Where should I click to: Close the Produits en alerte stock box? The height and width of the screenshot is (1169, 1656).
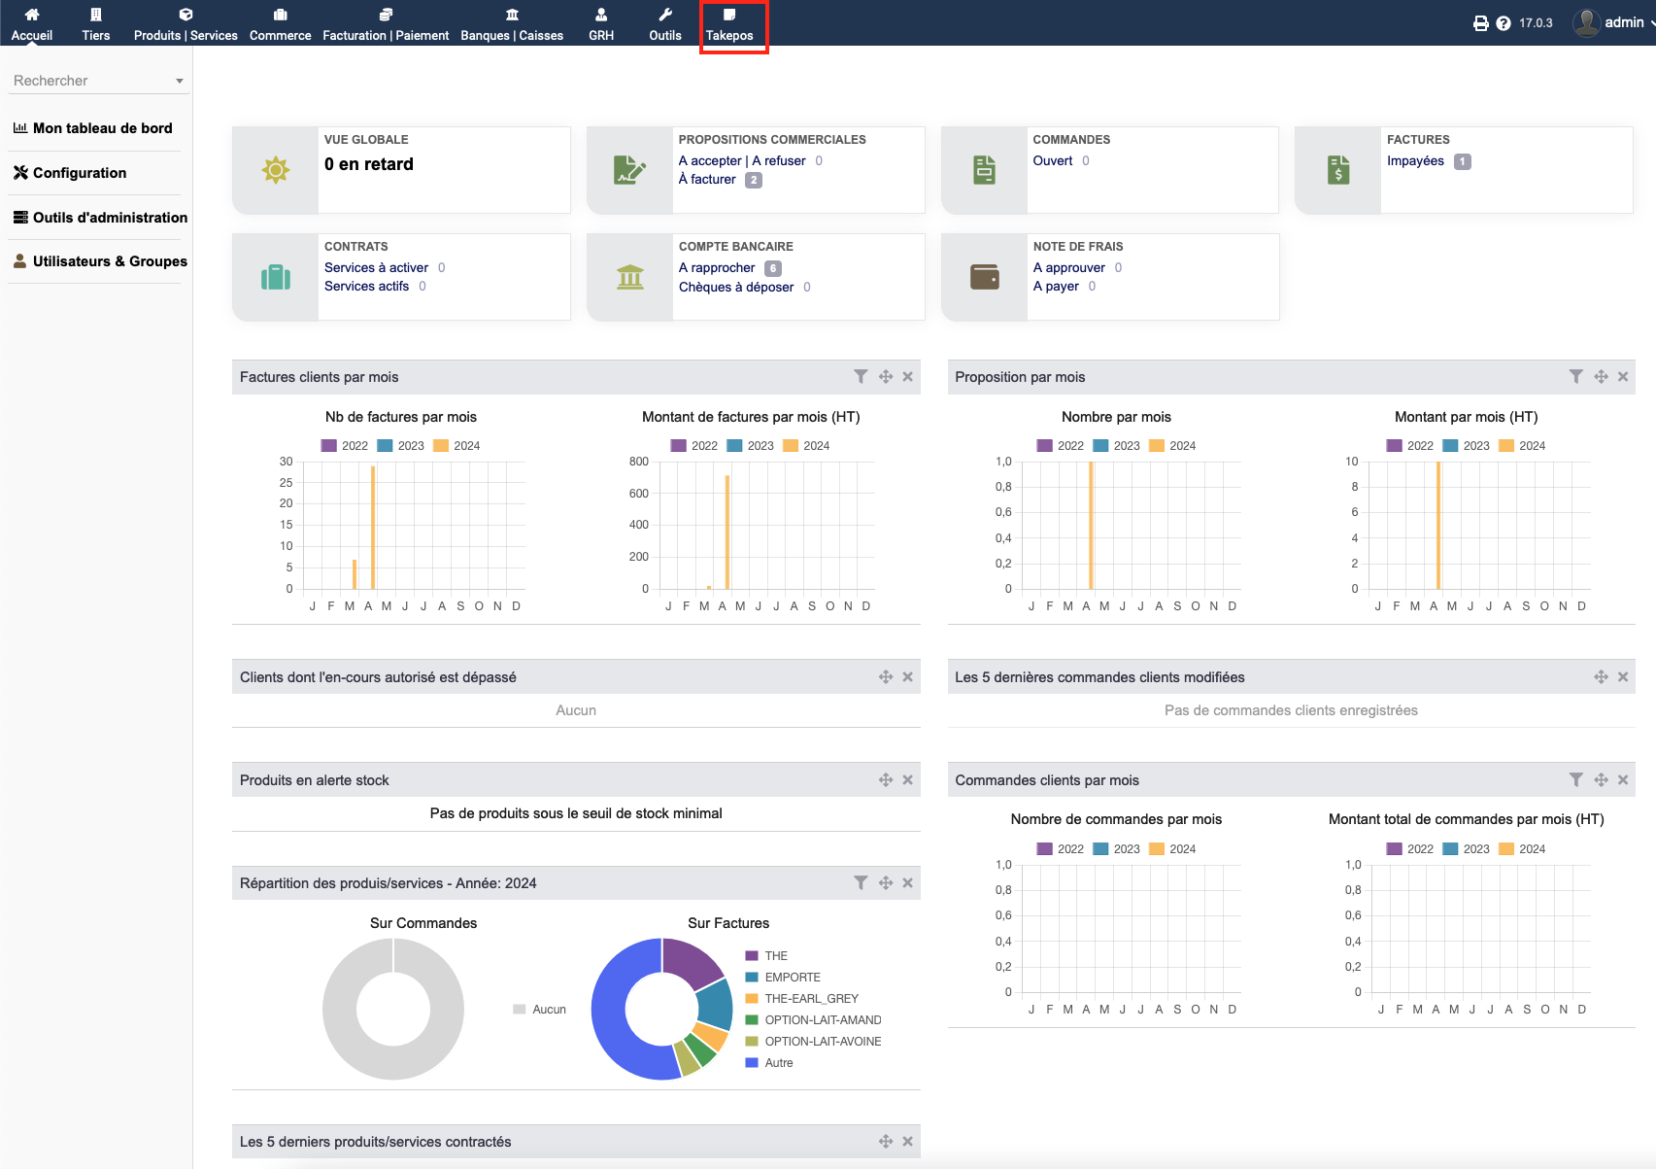[x=907, y=780]
